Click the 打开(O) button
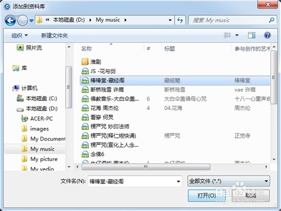281x211 pixels. tap(207, 196)
